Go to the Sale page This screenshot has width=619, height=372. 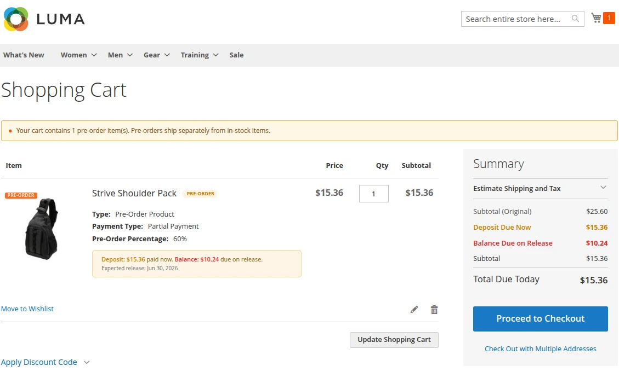[236, 55]
